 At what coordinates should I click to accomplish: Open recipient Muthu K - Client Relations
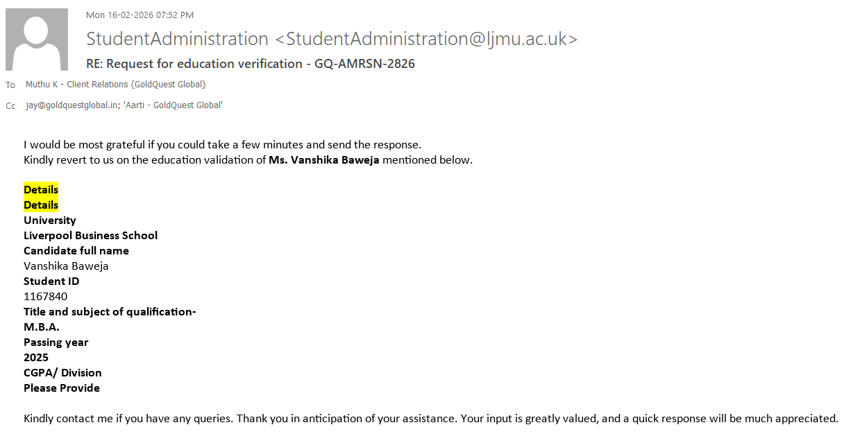point(116,85)
